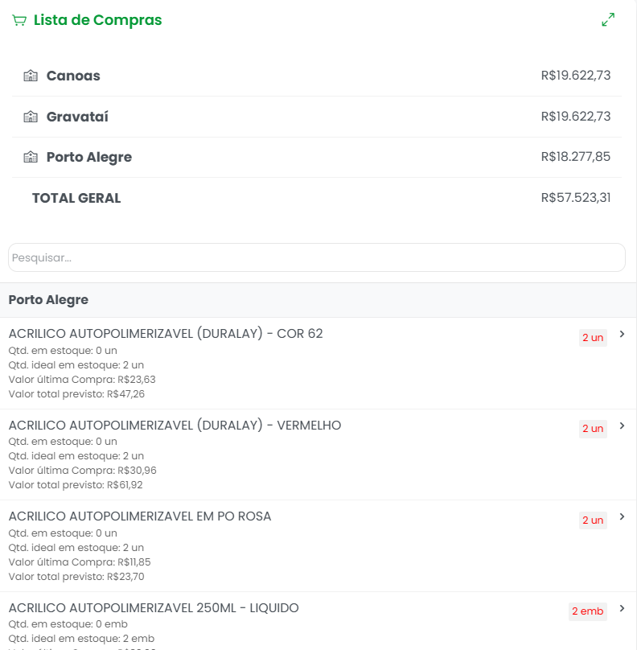Click the shopping cart icon beside Lista de Compras
The height and width of the screenshot is (650, 637).
tap(19, 21)
